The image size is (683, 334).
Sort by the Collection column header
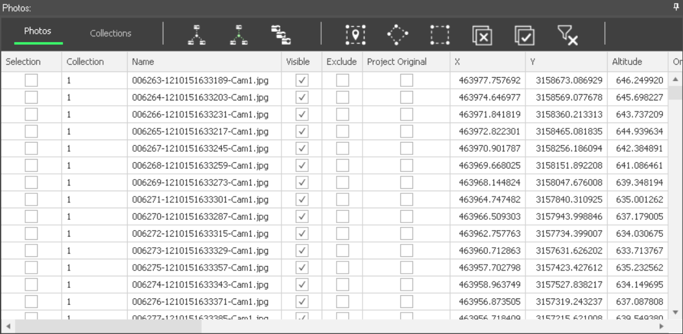click(95, 62)
